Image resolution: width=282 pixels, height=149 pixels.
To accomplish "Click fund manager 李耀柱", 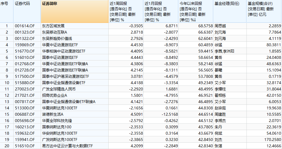I will click(x=220, y=89).
